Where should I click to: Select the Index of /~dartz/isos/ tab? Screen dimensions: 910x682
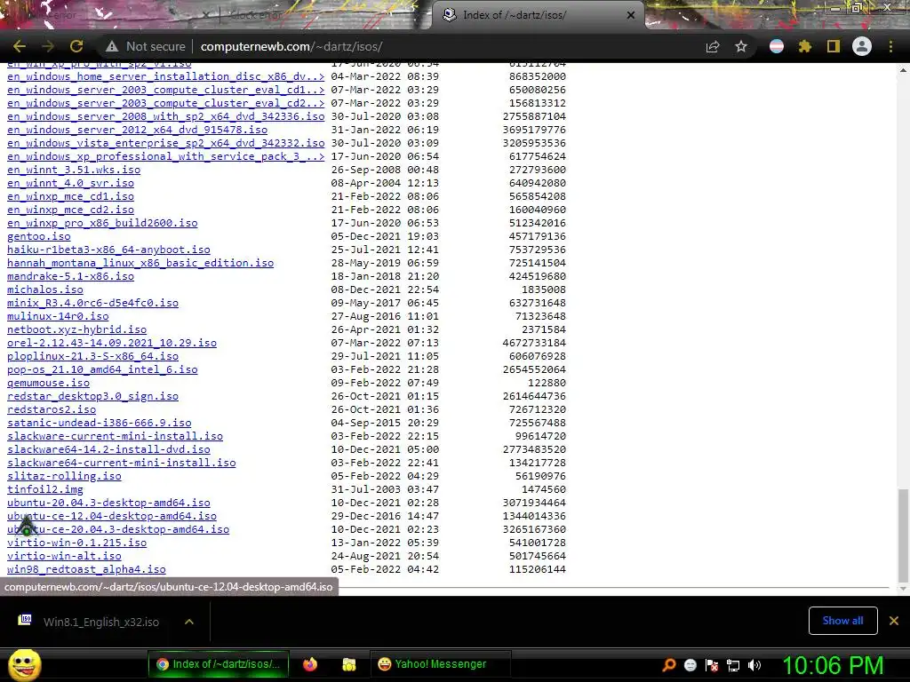click(x=537, y=15)
